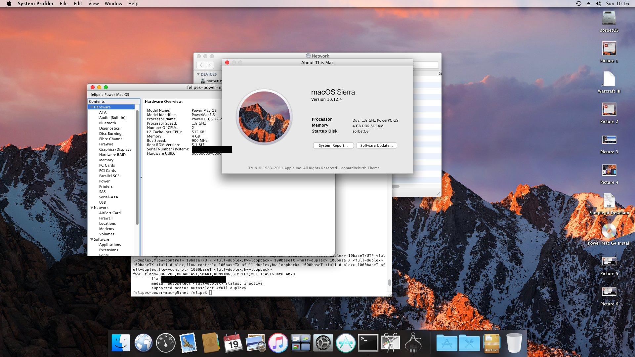Open the Trash in the dock
The width and height of the screenshot is (635, 357).
[x=514, y=343]
